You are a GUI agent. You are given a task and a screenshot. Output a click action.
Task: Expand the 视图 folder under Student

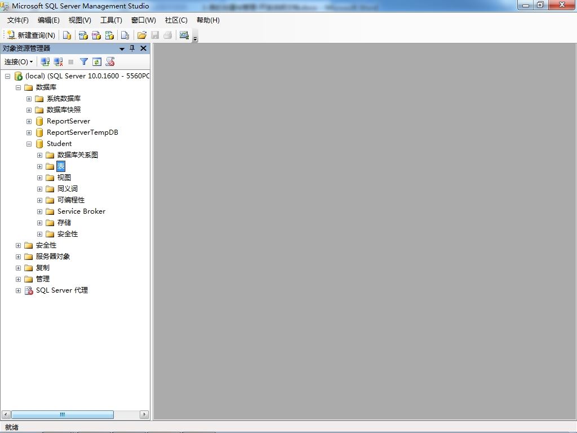tap(39, 178)
